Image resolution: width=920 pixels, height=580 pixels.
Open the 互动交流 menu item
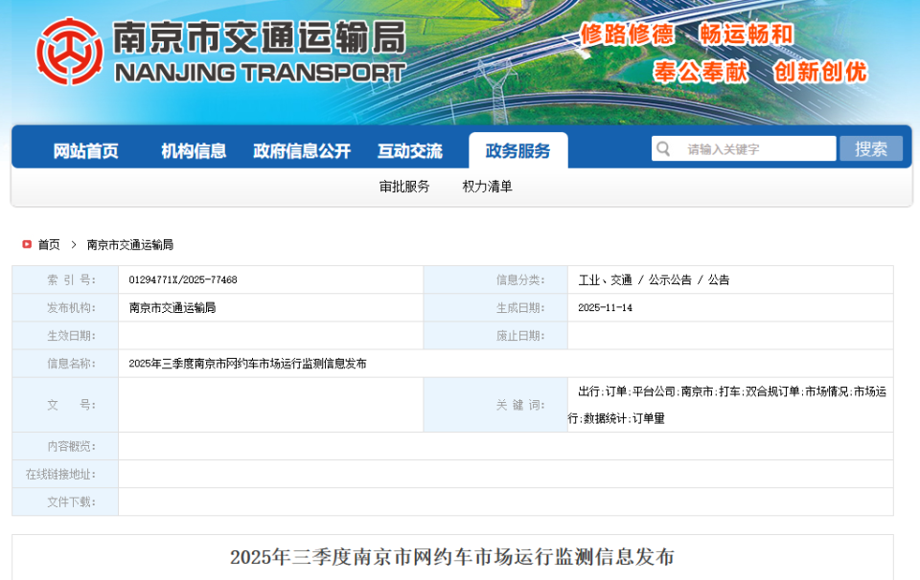[x=410, y=150]
